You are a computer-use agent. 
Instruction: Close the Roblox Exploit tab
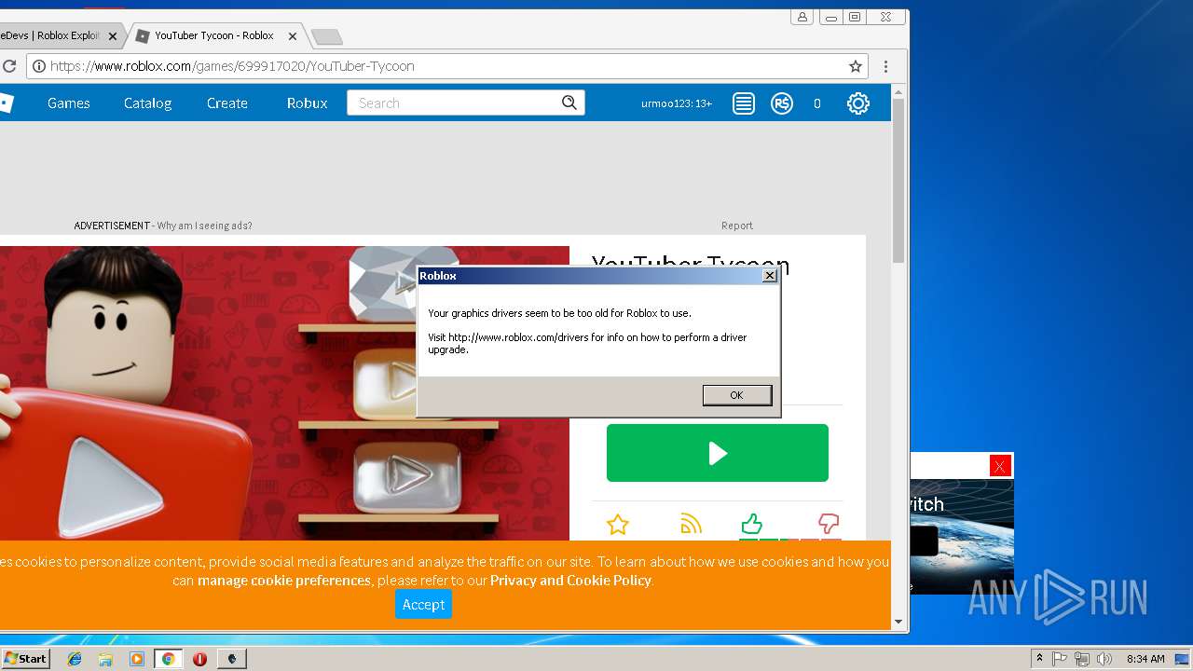pyautogui.click(x=113, y=36)
